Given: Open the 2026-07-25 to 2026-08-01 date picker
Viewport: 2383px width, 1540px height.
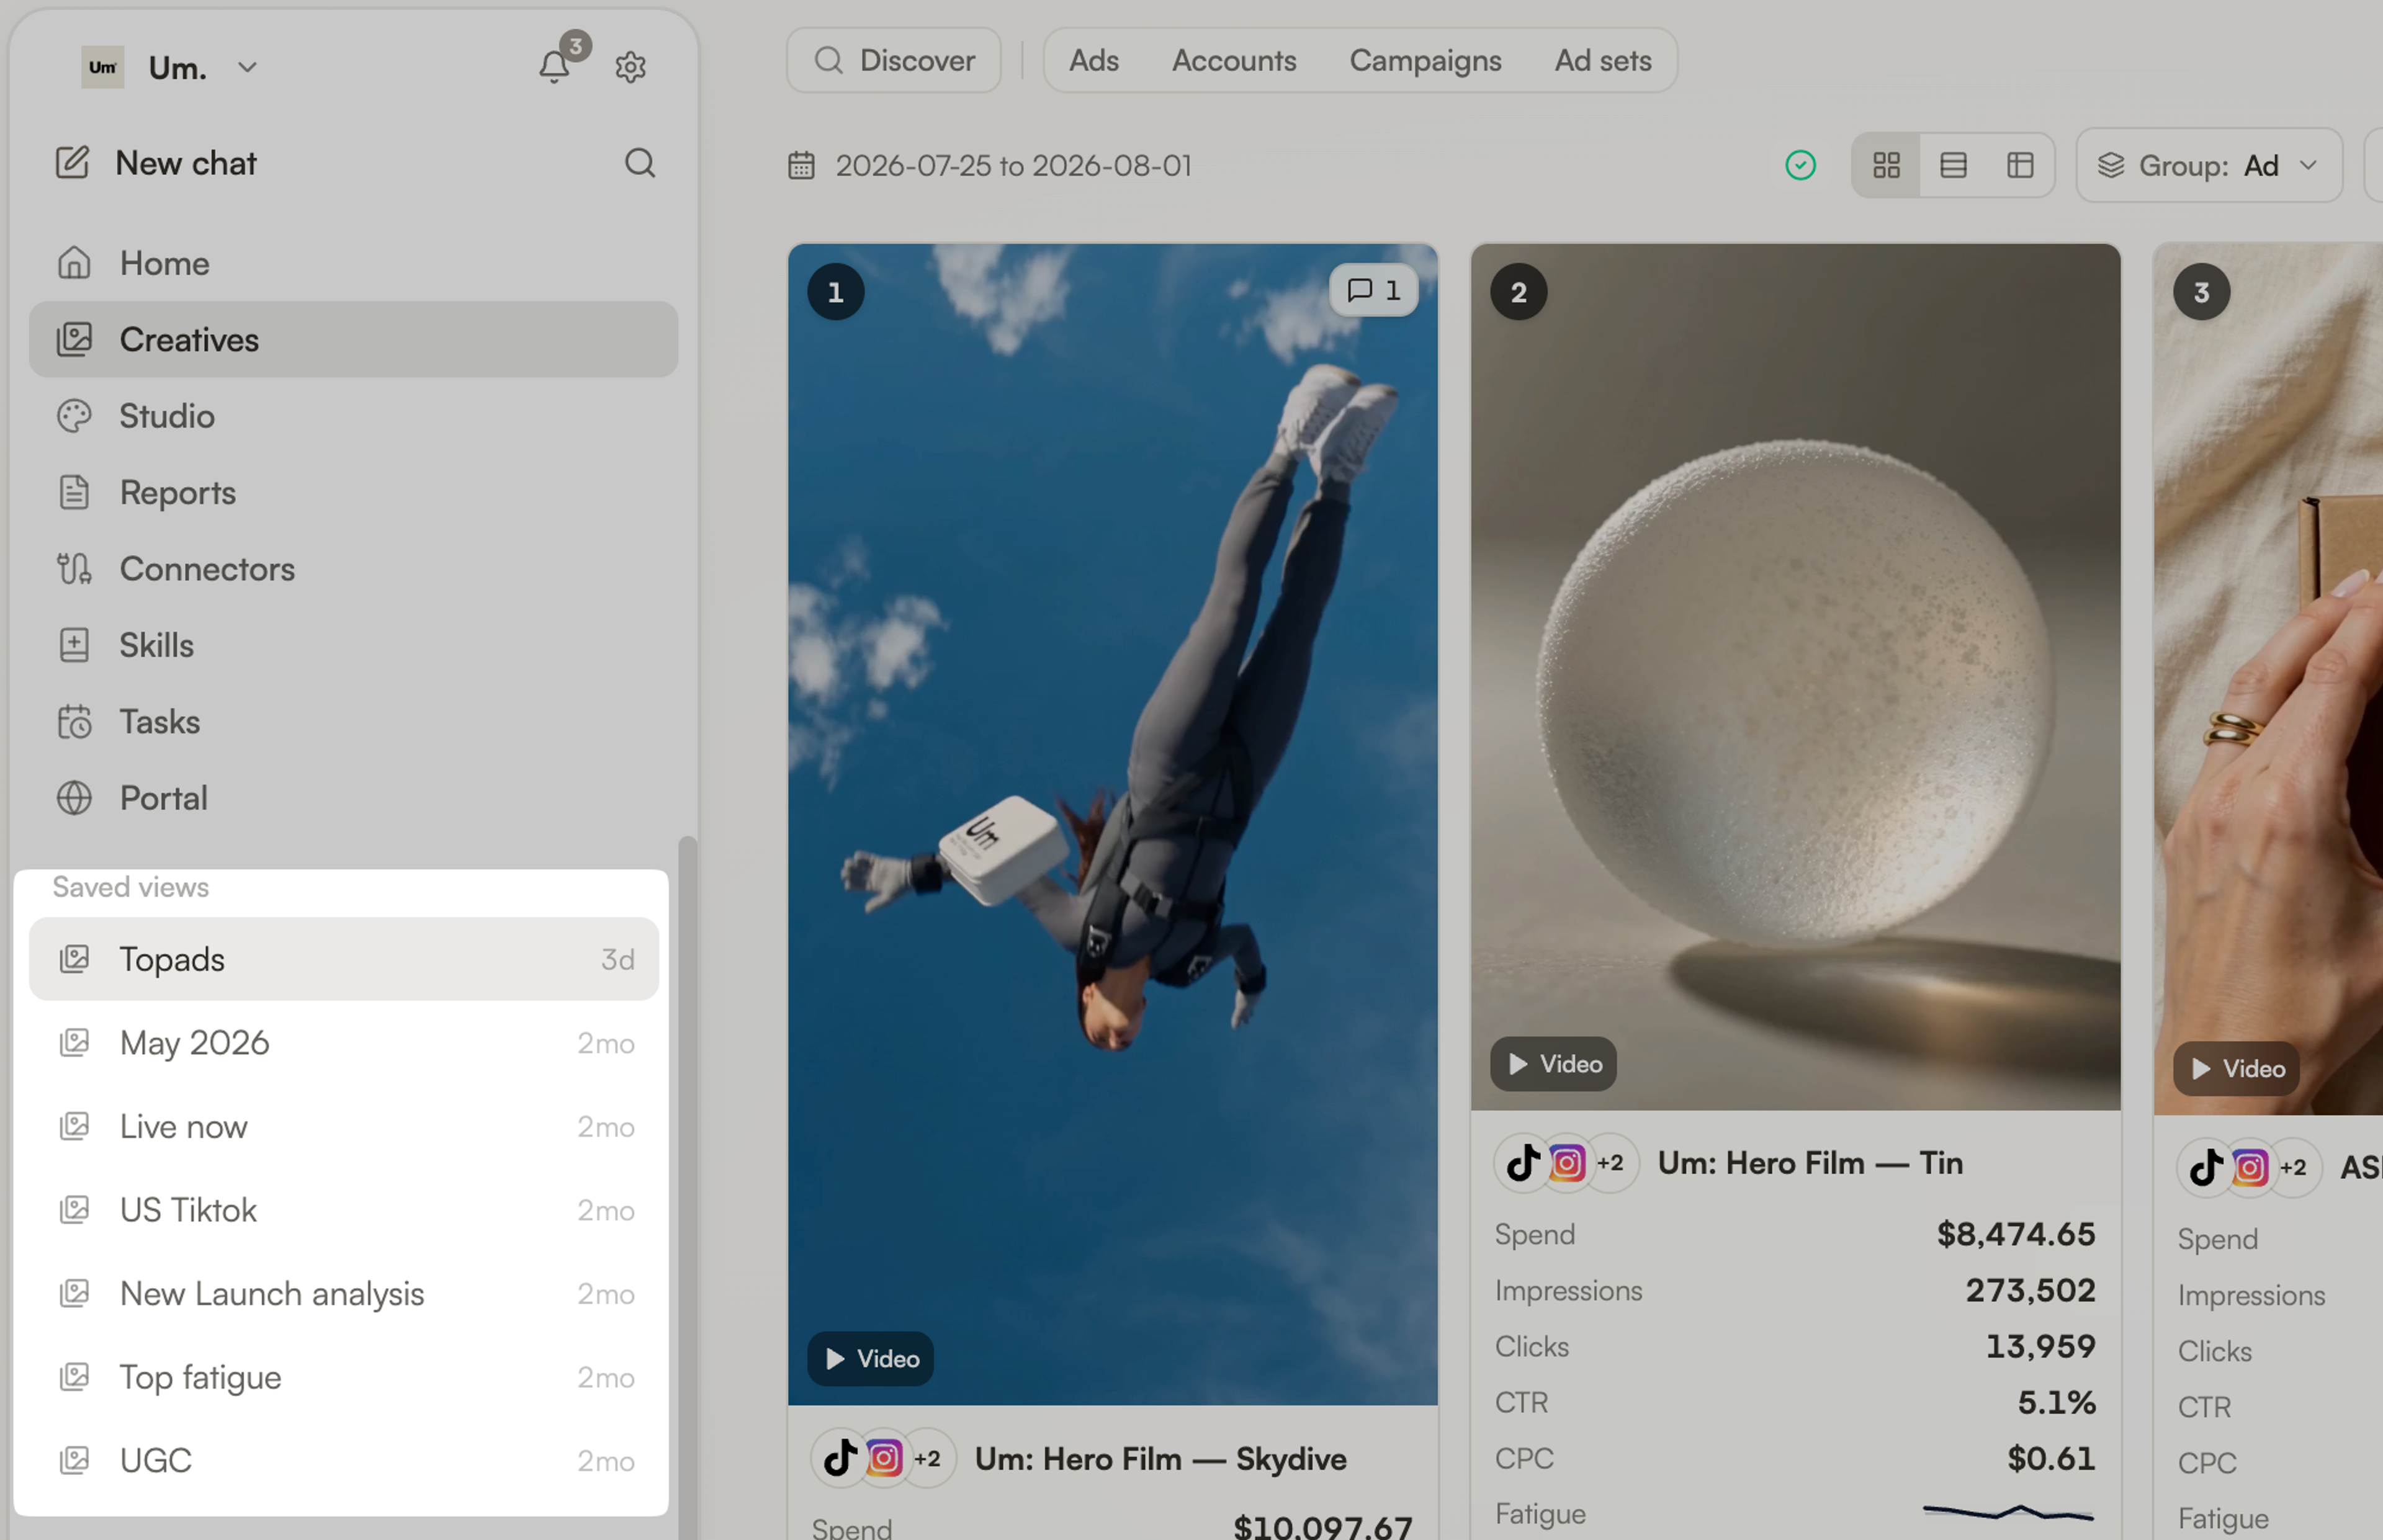Looking at the screenshot, I should (1013, 165).
